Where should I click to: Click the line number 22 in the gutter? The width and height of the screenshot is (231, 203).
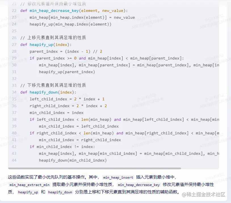(14, 10)
